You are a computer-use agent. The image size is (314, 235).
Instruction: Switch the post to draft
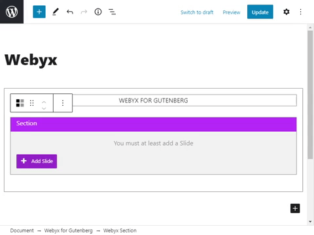(x=197, y=12)
